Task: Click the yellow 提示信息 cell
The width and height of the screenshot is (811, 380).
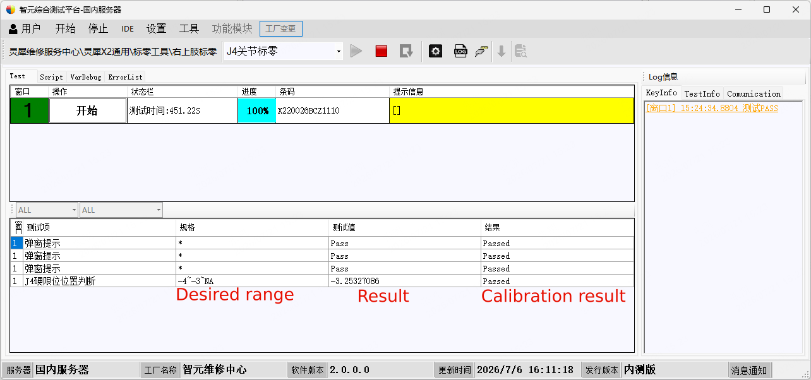Action: click(x=512, y=110)
